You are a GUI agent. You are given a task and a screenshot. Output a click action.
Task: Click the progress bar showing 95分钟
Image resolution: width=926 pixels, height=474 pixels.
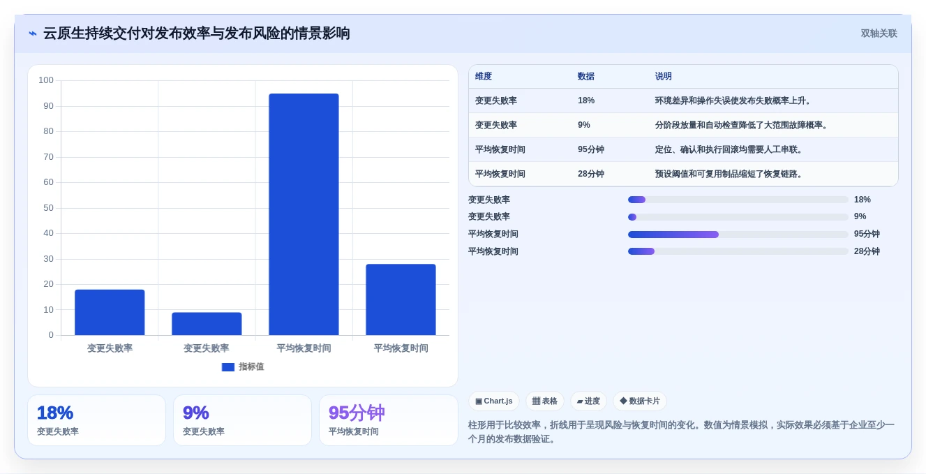738,235
